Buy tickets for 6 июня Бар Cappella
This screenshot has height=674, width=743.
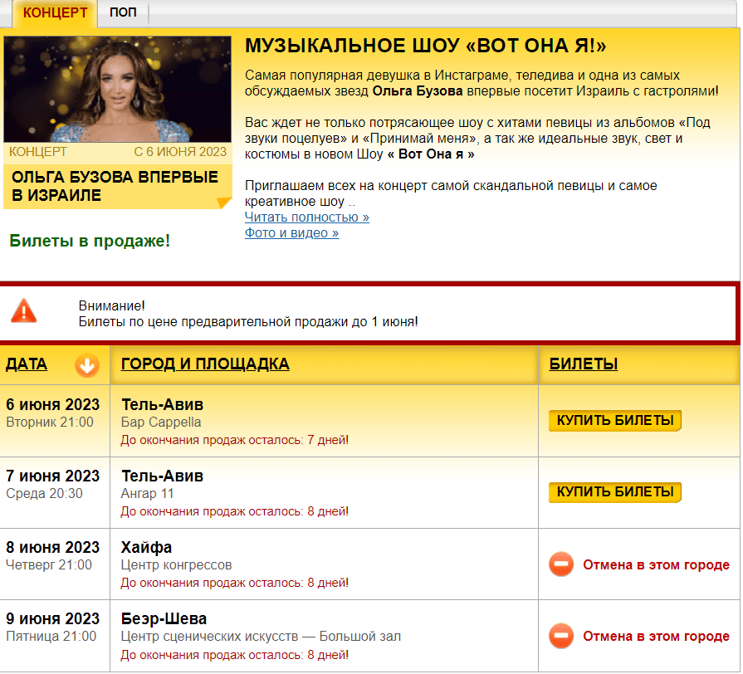pyautogui.click(x=614, y=421)
